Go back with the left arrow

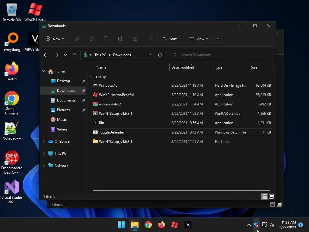[x=46, y=55]
